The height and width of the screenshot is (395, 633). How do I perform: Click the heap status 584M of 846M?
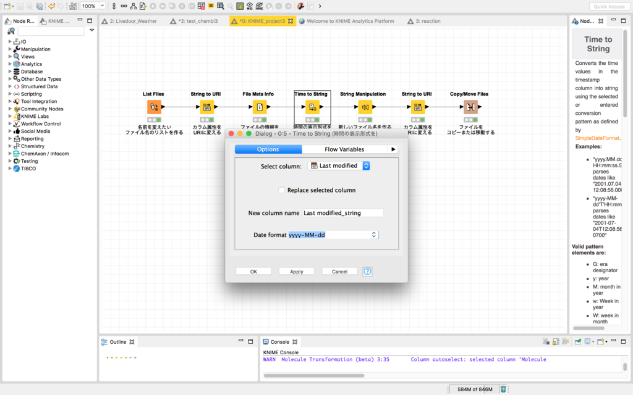point(475,389)
